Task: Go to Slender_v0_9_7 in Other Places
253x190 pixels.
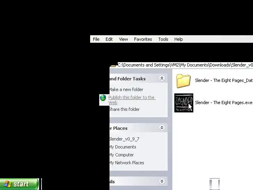Action: tap(124, 139)
